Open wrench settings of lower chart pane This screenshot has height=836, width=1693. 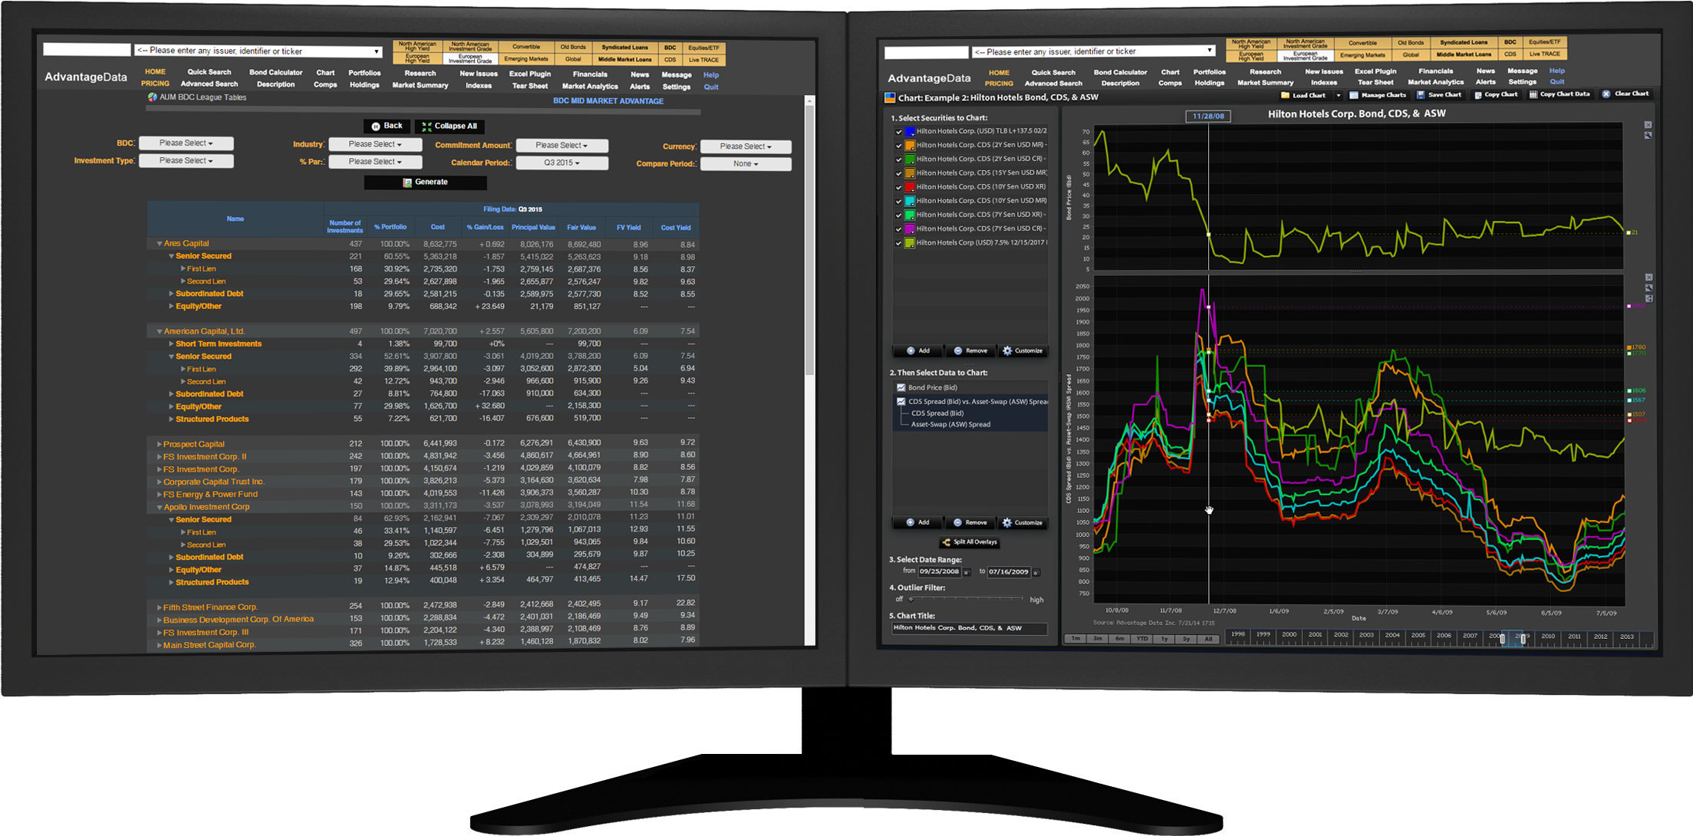[x=1649, y=288]
